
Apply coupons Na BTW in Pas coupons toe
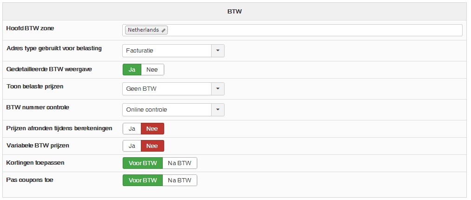point(180,180)
